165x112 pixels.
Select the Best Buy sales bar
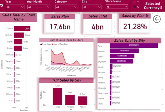click(x=19, y=35)
